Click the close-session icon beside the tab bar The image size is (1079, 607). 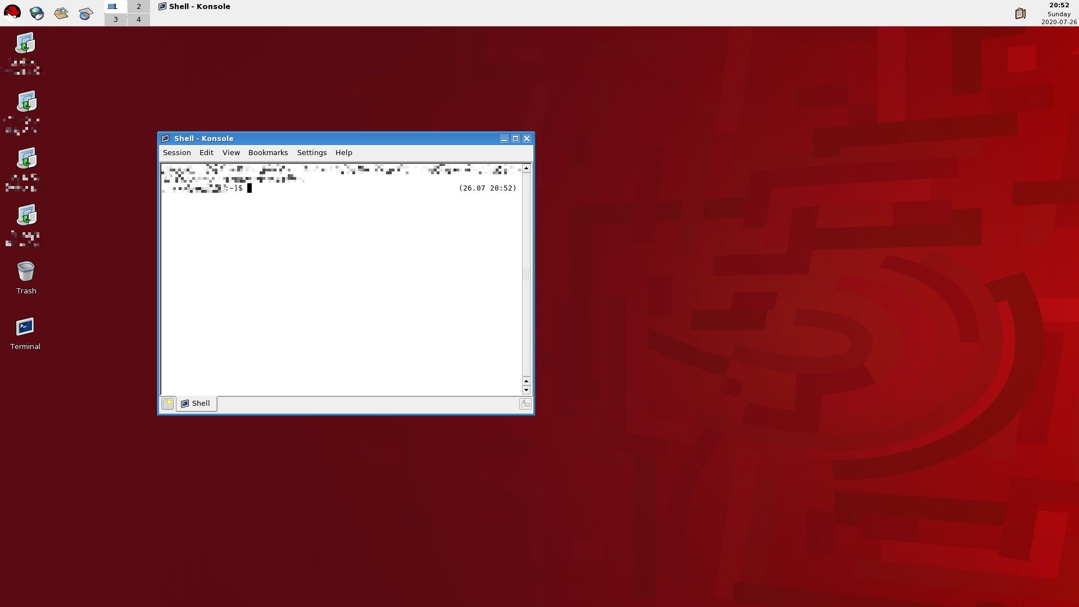pos(525,404)
